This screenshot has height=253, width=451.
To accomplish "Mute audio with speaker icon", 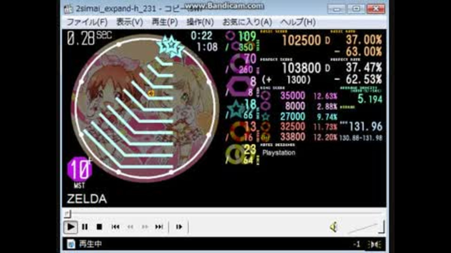I will point(334,227).
